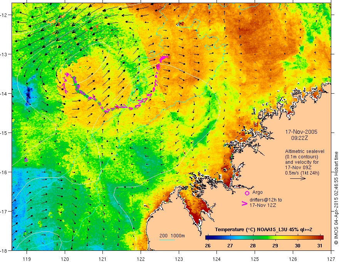Click the latitude axis label -13

pos(4,54)
